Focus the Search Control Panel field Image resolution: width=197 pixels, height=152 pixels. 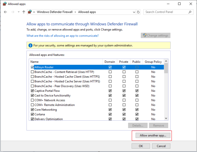point(168,12)
